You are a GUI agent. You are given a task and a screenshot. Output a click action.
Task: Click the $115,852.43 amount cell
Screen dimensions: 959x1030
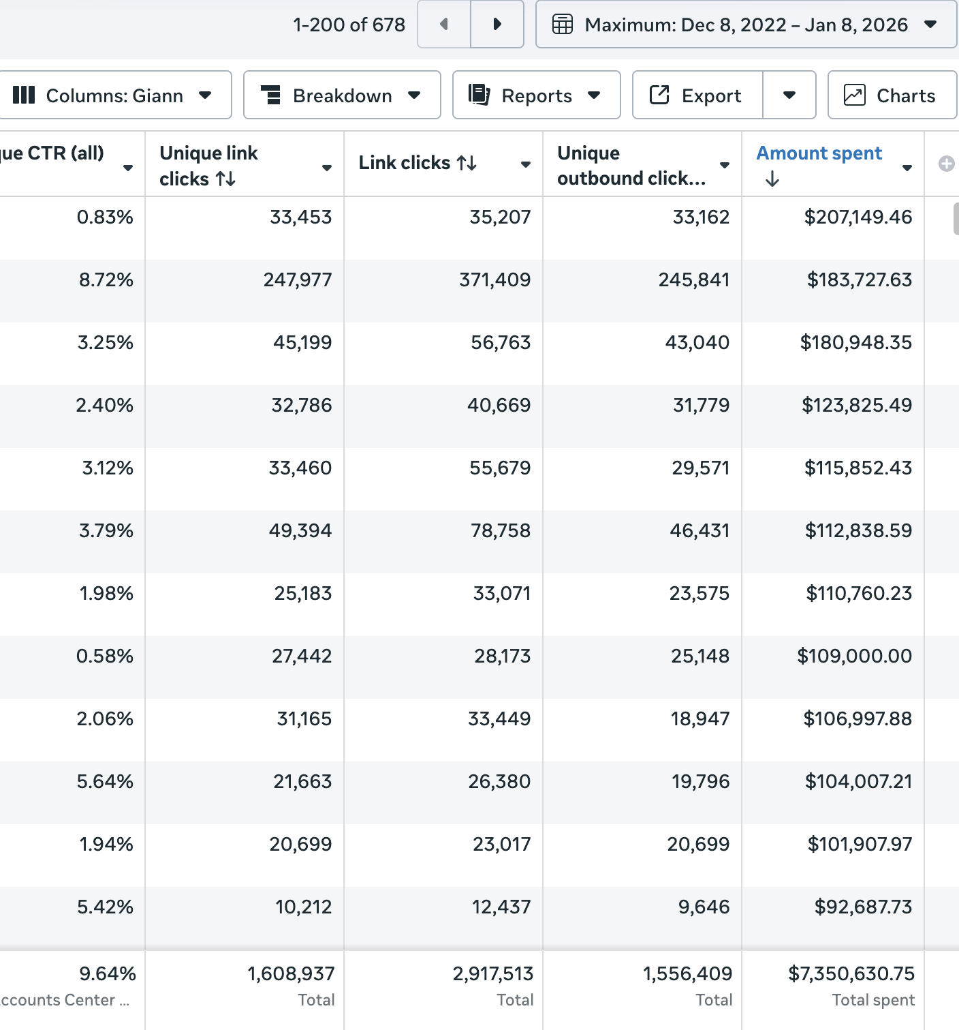pyautogui.click(x=858, y=468)
